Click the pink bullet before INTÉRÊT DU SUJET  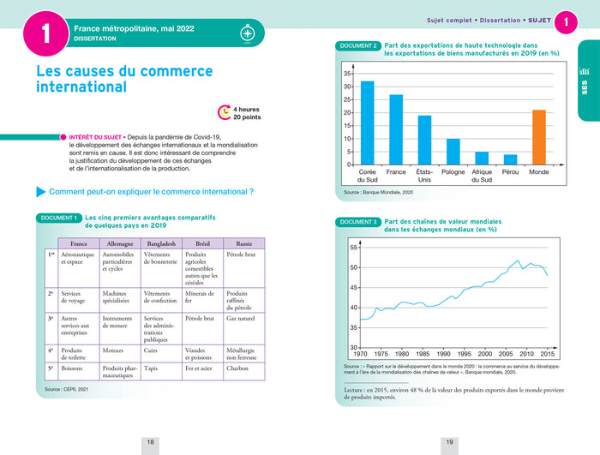(60, 136)
